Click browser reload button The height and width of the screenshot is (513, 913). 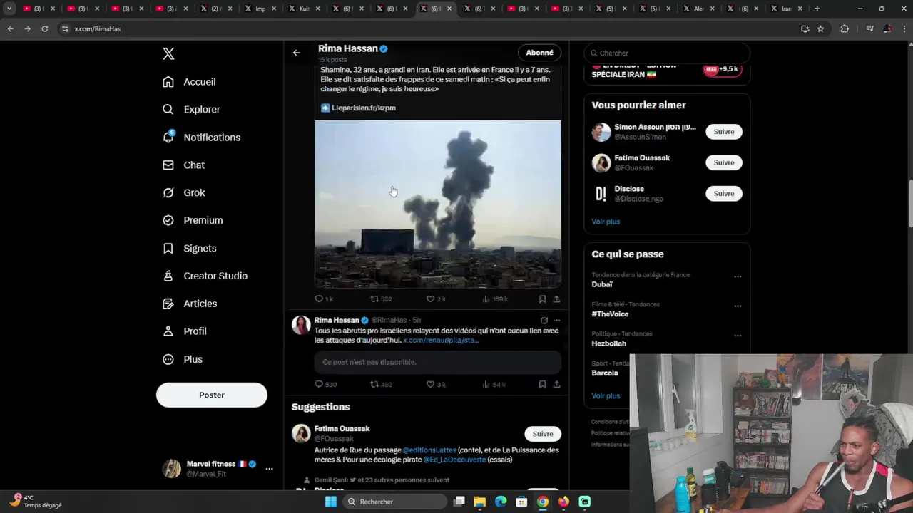coord(44,28)
